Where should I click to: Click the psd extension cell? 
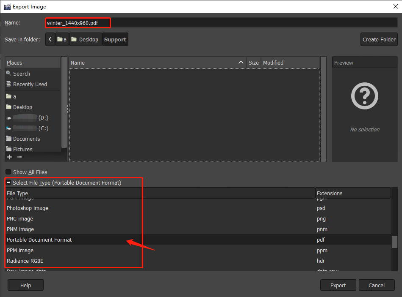coord(321,208)
